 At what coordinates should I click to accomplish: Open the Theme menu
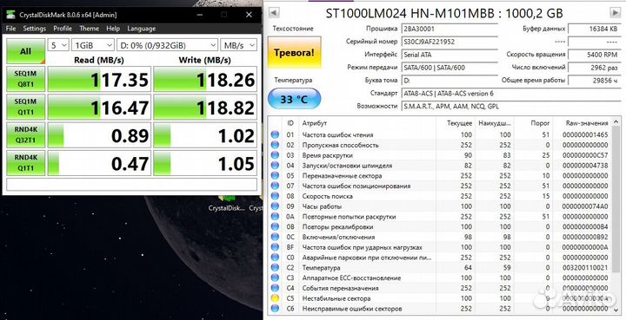click(89, 29)
